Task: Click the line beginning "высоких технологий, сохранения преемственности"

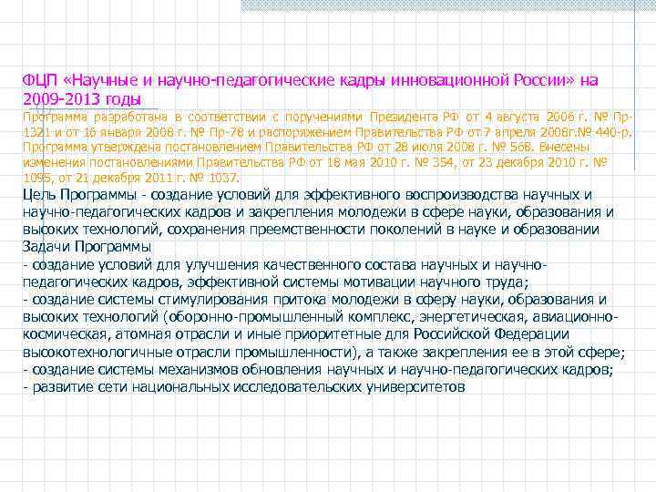Action: click(311, 230)
